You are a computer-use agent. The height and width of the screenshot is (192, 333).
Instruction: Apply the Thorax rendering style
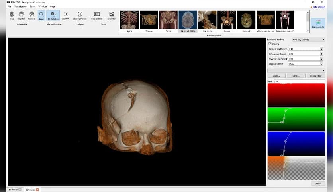point(149,21)
